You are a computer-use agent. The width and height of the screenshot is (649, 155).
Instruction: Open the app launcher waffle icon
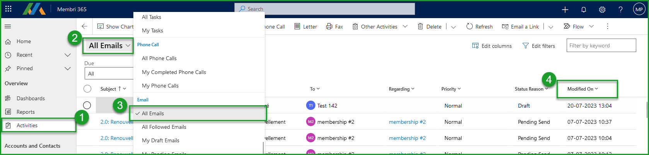click(9, 9)
